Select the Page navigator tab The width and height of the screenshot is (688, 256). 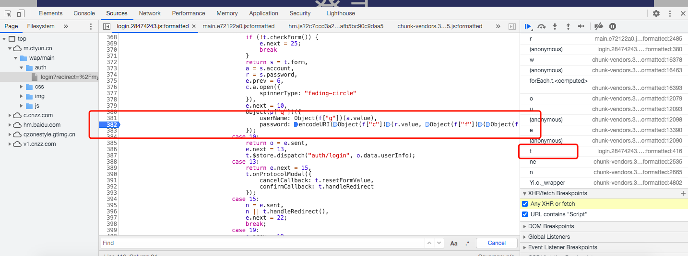[x=11, y=26]
